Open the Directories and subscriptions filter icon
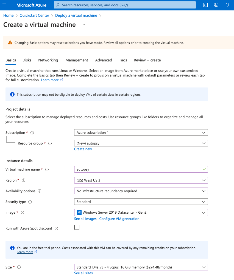The height and width of the screenshot is (280, 234). [216, 5]
